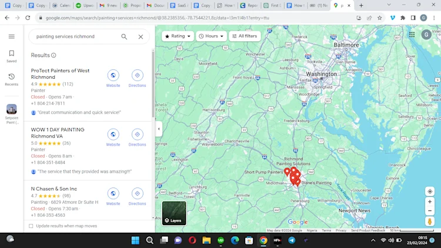441x248 pixels.
Task: Open the tab search dropdown arrow
Action: click(x=389, y=5)
